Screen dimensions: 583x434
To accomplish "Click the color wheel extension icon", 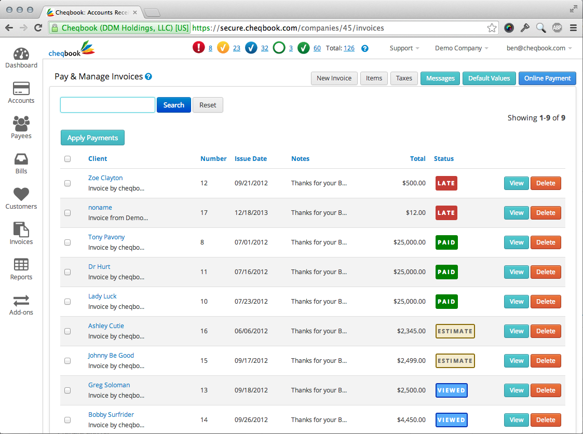I will point(509,28).
